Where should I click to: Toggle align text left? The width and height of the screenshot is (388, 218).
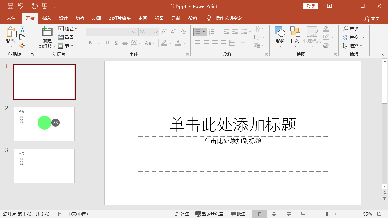[197, 43]
